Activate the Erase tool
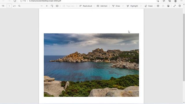The image size is (185, 104). (149, 6)
